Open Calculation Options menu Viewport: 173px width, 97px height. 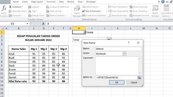[x=166, y=11]
